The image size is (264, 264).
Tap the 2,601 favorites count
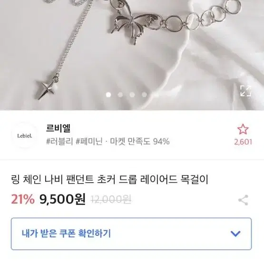(243, 142)
